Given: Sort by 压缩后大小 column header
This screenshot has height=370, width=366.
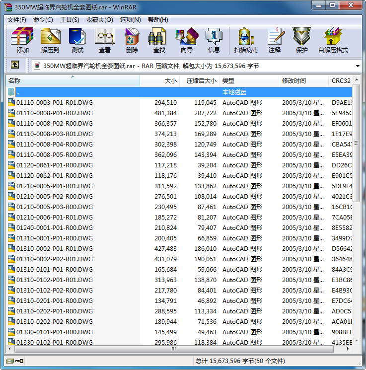Looking at the screenshot, I should point(200,80).
